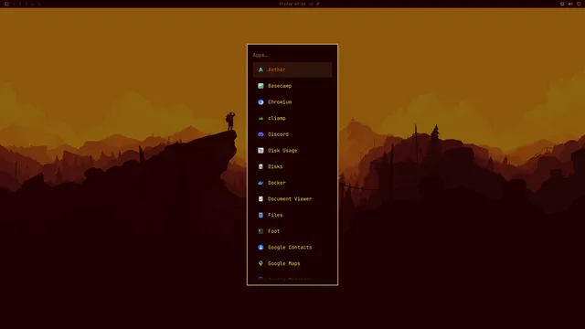
Task: Open Google Contacts via its person icon
Action: click(x=261, y=248)
